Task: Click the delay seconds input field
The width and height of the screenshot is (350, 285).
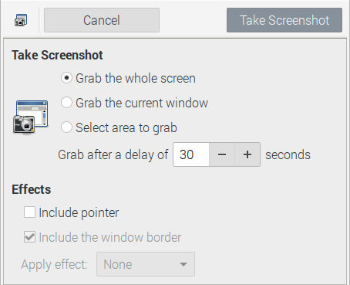Action: coord(191,154)
